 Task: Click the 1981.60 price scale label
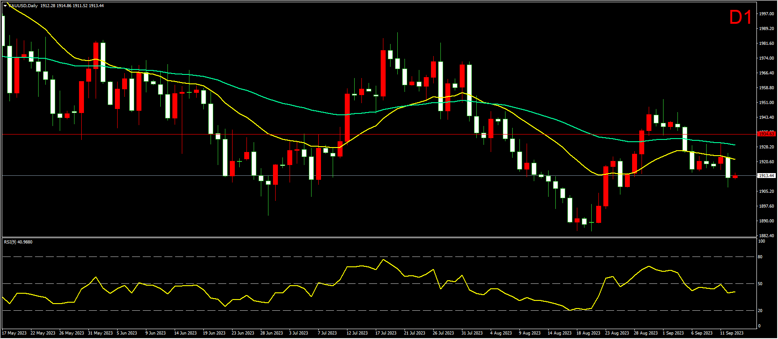click(x=766, y=43)
